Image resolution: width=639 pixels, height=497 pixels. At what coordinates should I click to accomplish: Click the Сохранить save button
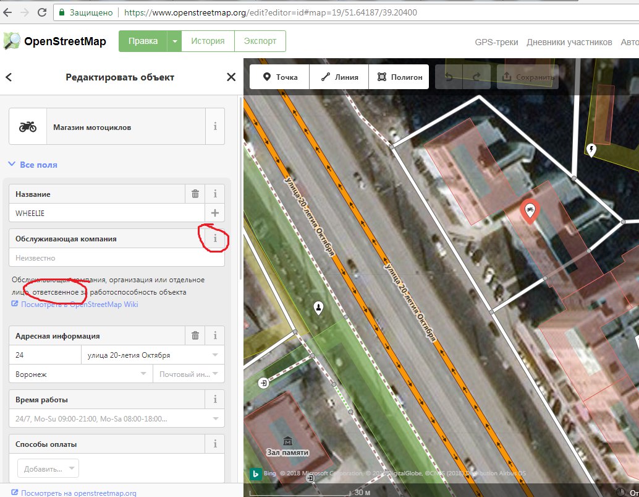click(528, 77)
